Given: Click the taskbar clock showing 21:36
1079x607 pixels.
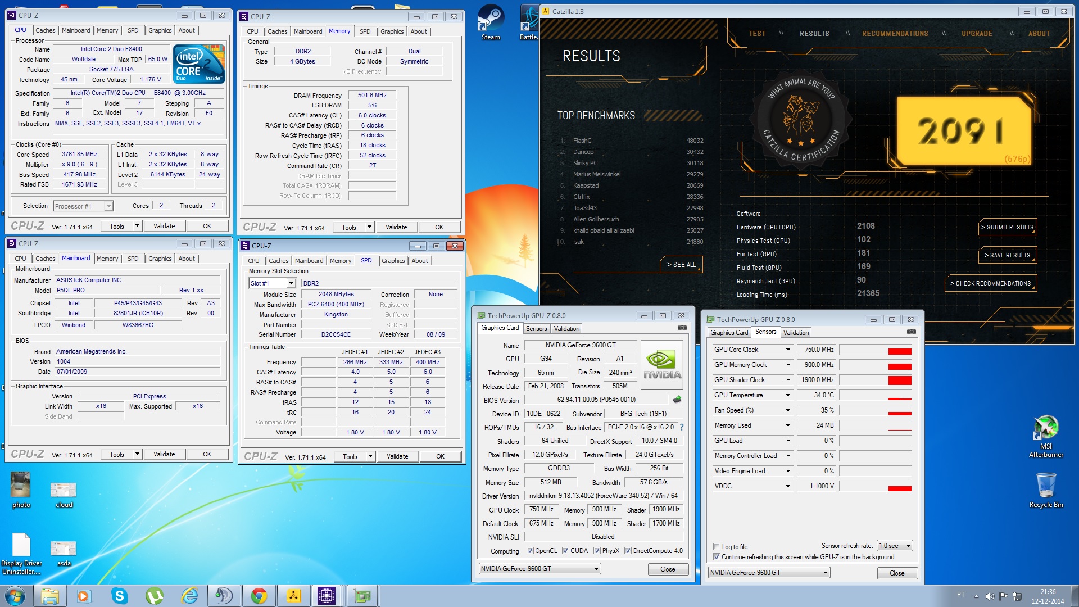Looking at the screenshot, I should coord(1048,596).
